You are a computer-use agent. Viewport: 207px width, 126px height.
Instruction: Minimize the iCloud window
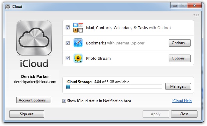coord(175,6)
